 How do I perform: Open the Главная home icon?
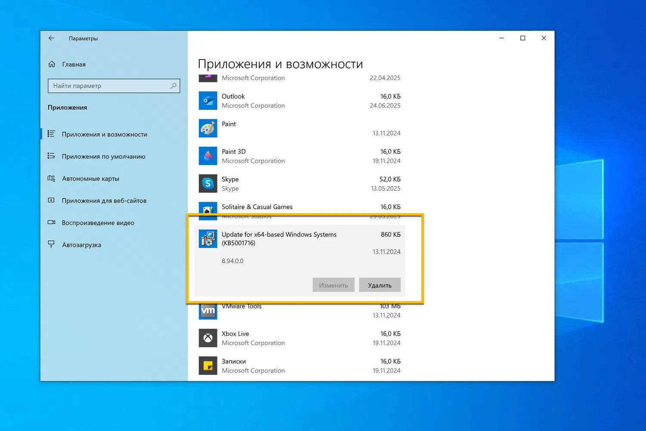[52, 64]
